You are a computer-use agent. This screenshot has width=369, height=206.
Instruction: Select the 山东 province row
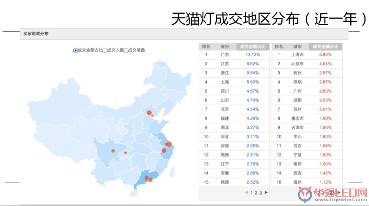(x=234, y=100)
